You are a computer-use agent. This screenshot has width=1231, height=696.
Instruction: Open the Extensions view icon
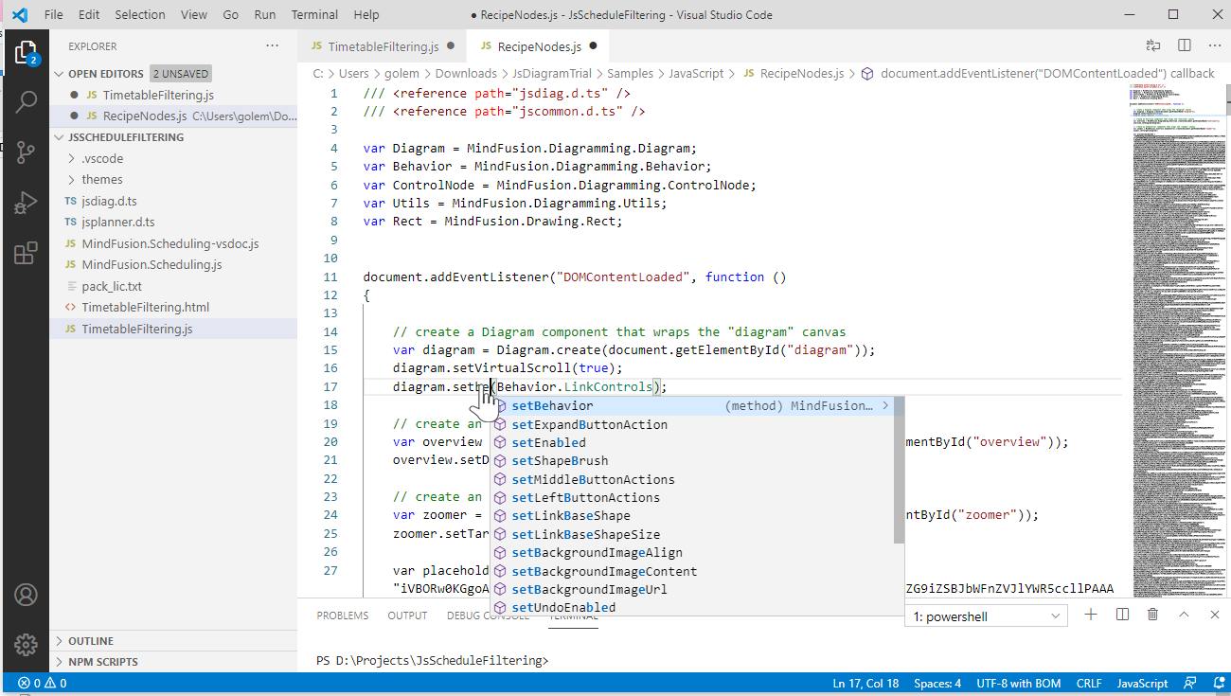(x=26, y=253)
